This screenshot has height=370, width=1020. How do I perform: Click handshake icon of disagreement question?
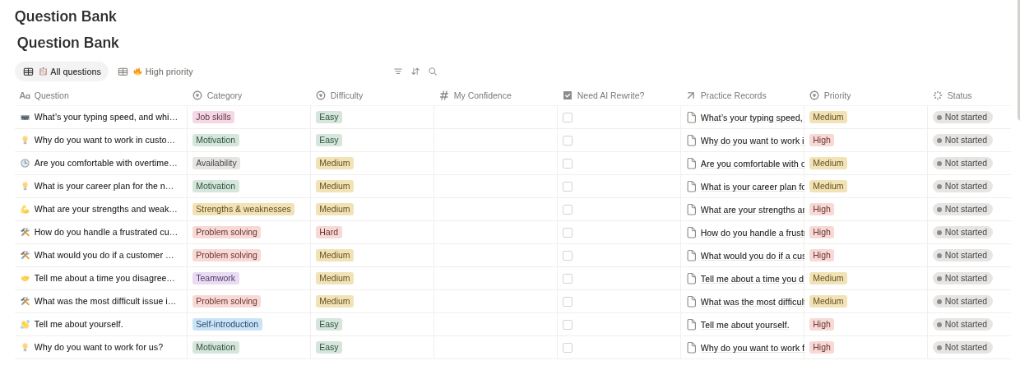tap(25, 279)
